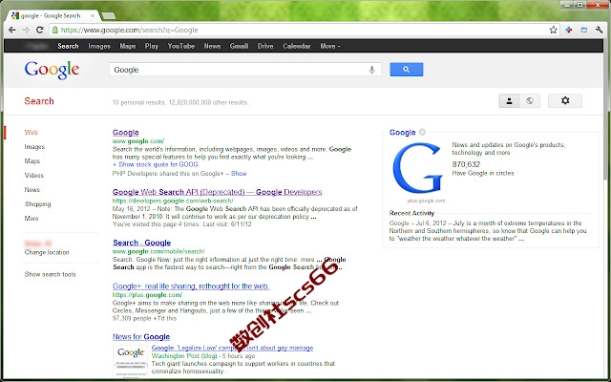Select Search in the black top bar
Viewport: 611px width, 382px height.
[68, 46]
